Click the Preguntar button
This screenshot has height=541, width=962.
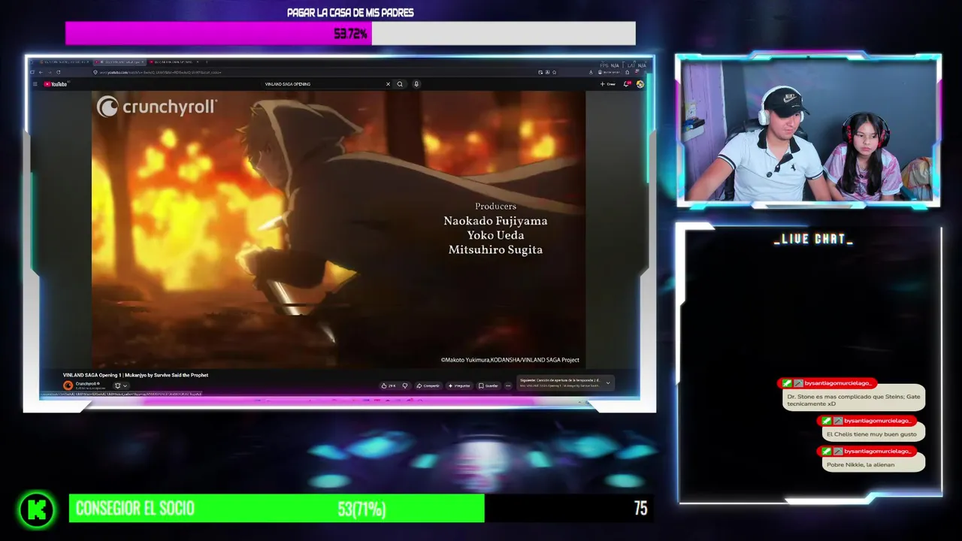click(459, 385)
